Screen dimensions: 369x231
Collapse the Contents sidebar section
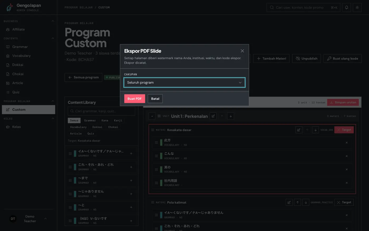[x=53, y=38]
